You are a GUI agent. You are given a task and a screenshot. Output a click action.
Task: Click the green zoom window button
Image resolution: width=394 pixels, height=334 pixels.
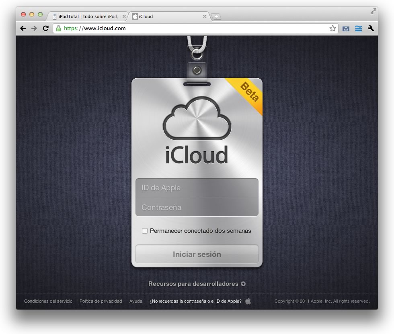(40, 14)
